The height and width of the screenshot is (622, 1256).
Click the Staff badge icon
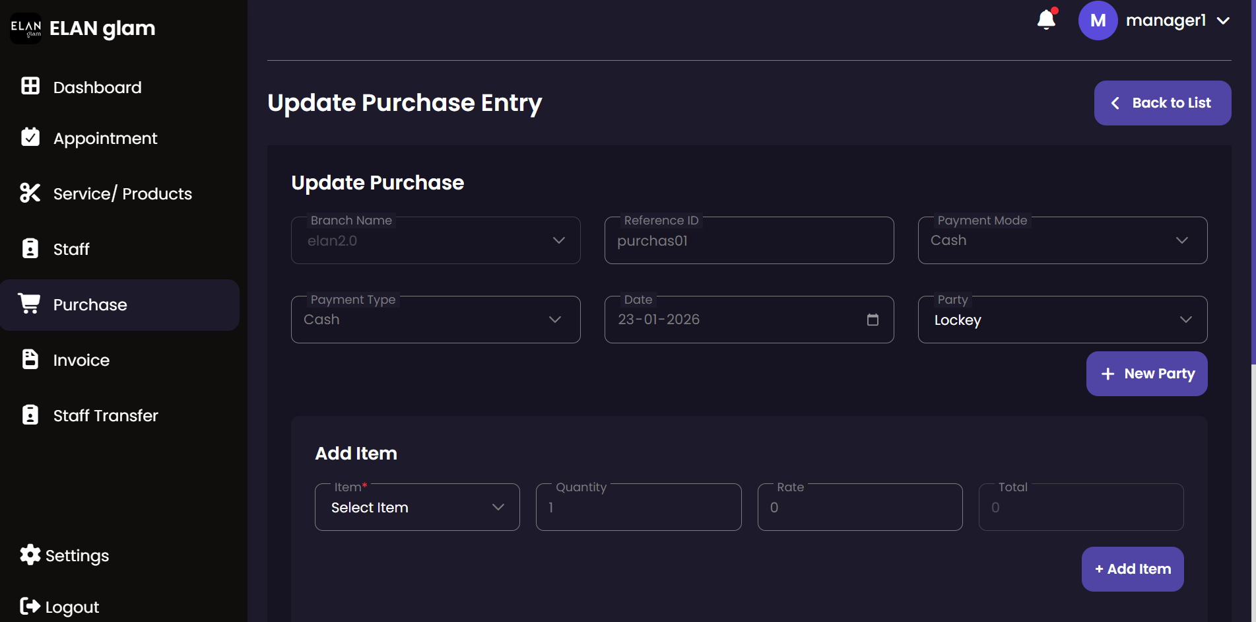(30, 248)
